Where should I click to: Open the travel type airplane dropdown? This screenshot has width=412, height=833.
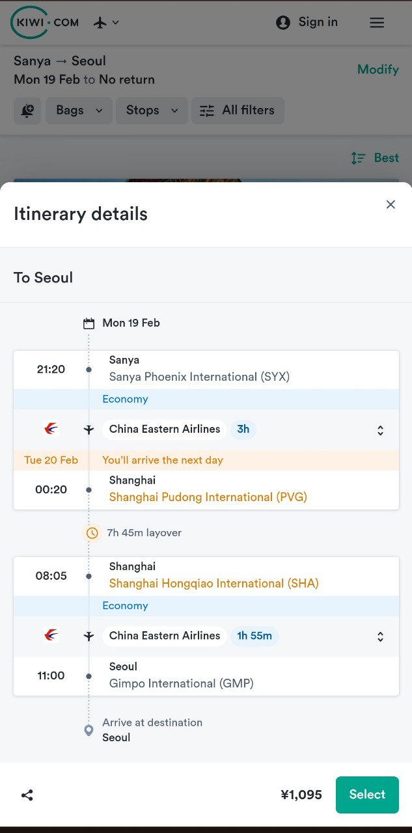[107, 23]
